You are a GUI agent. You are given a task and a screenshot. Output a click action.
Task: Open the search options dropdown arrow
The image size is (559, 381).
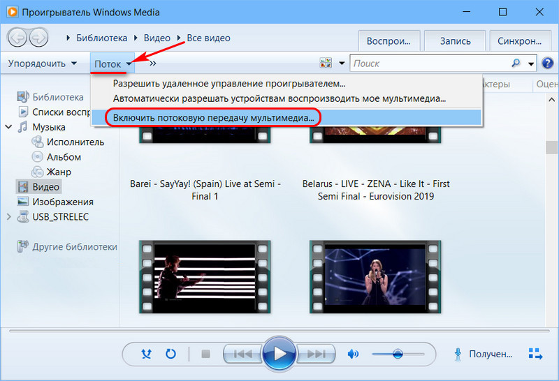coord(531,63)
